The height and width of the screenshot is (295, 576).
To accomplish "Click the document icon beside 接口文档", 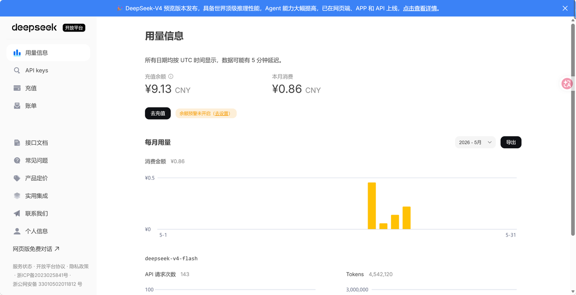I will tap(17, 143).
